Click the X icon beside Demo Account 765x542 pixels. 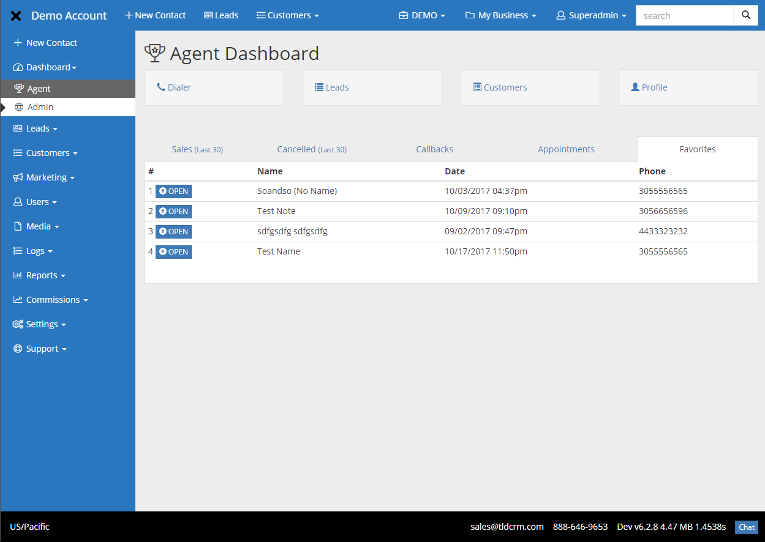coord(15,15)
